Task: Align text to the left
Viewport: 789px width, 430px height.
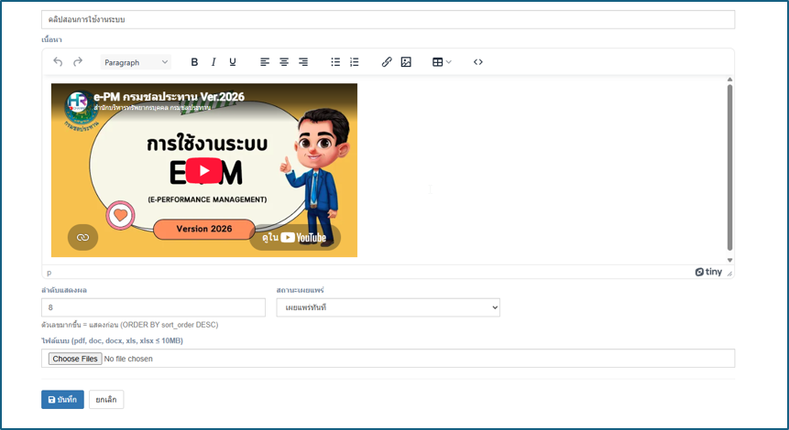Action: (265, 62)
